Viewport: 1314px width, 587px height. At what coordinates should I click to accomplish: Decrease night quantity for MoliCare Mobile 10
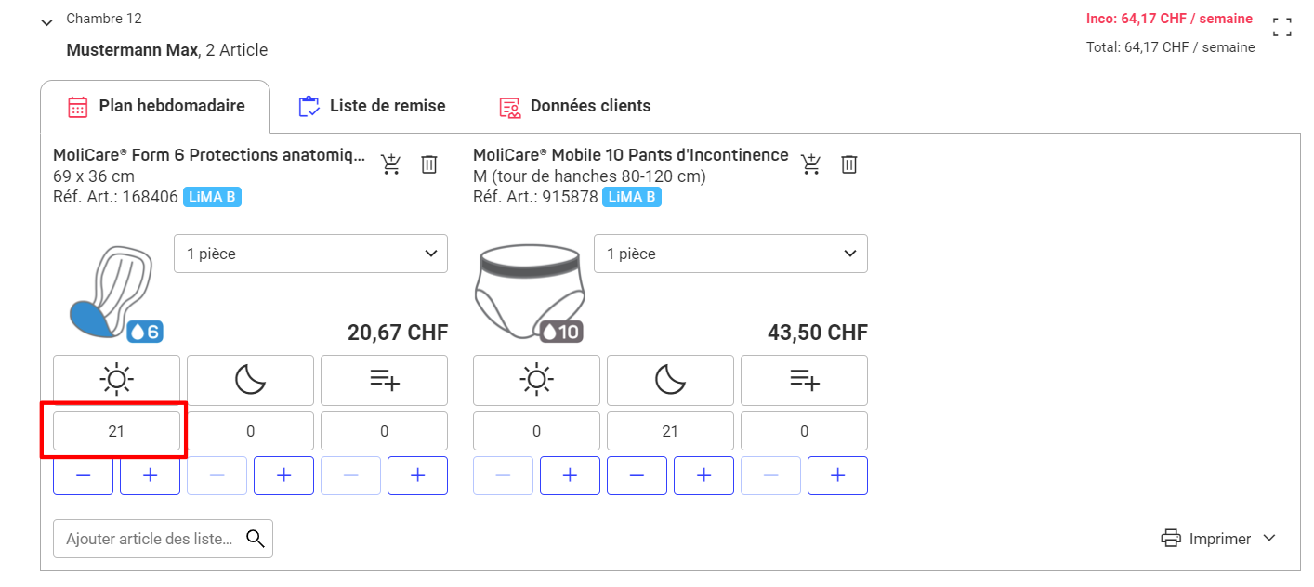click(637, 476)
